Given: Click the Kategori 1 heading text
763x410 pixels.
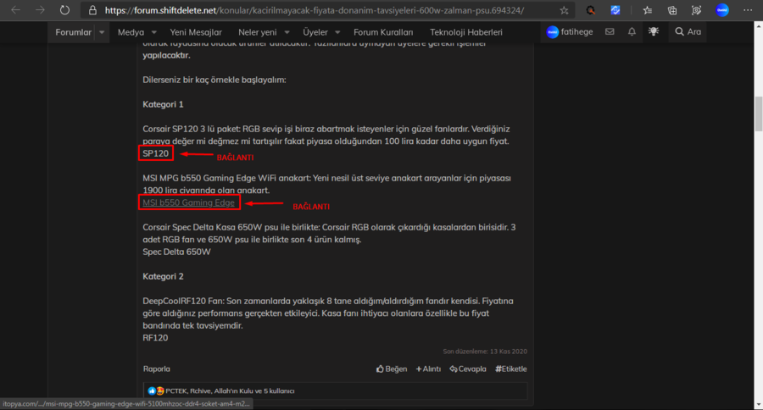Looking at the screenshot, I should [x=163, y=104].
